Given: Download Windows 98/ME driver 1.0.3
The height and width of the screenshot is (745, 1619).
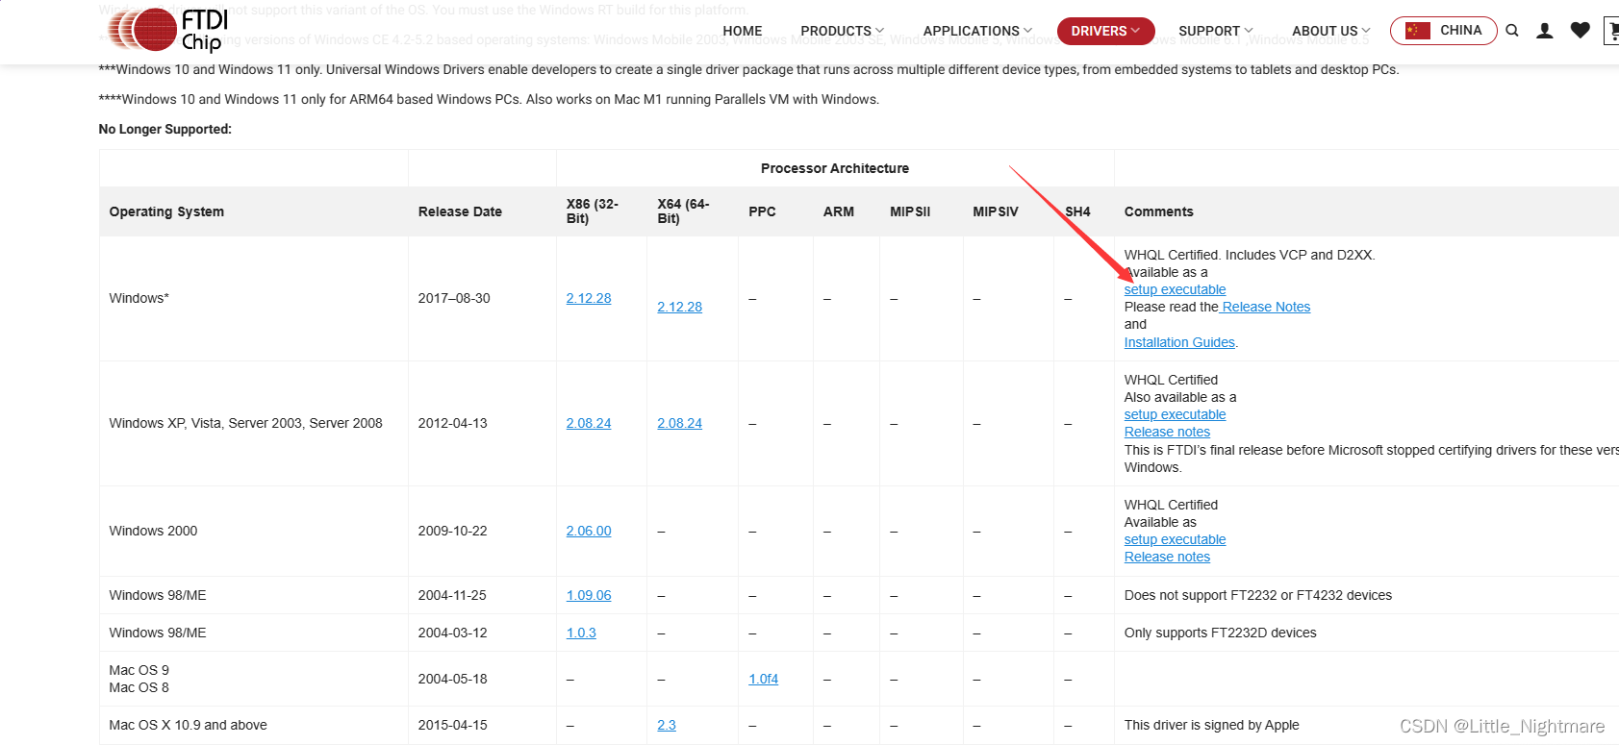Looking at the screenshot, I should [581, 633].
